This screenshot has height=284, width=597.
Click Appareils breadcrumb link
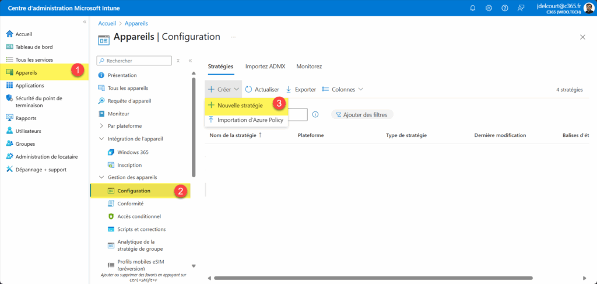[x=136, y=23]
